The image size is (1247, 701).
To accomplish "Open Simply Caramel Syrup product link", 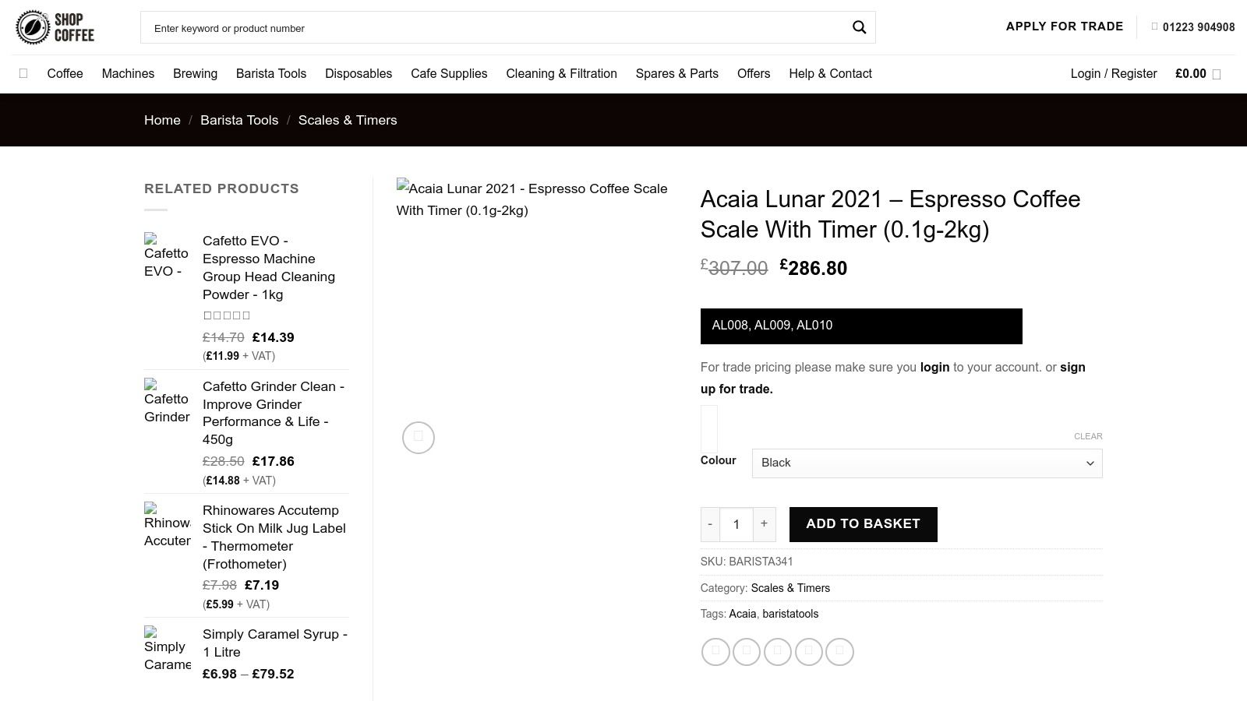I will [x=275, y=643].
